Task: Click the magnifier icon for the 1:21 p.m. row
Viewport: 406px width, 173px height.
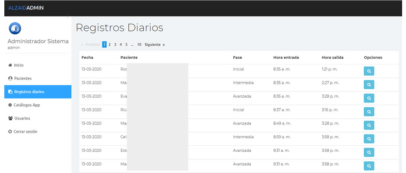Action: 369,71
